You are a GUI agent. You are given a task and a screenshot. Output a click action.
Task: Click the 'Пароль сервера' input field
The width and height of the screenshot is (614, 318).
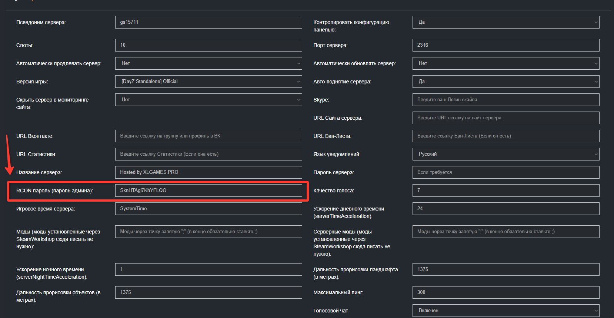point(505,172)
